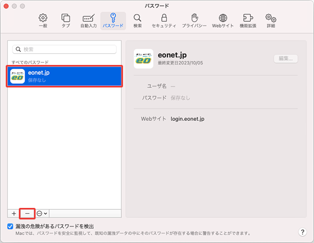This screenshot has width=314, height=243.
Task: Click the large eonet.jp logo in details
Action: 143,58
